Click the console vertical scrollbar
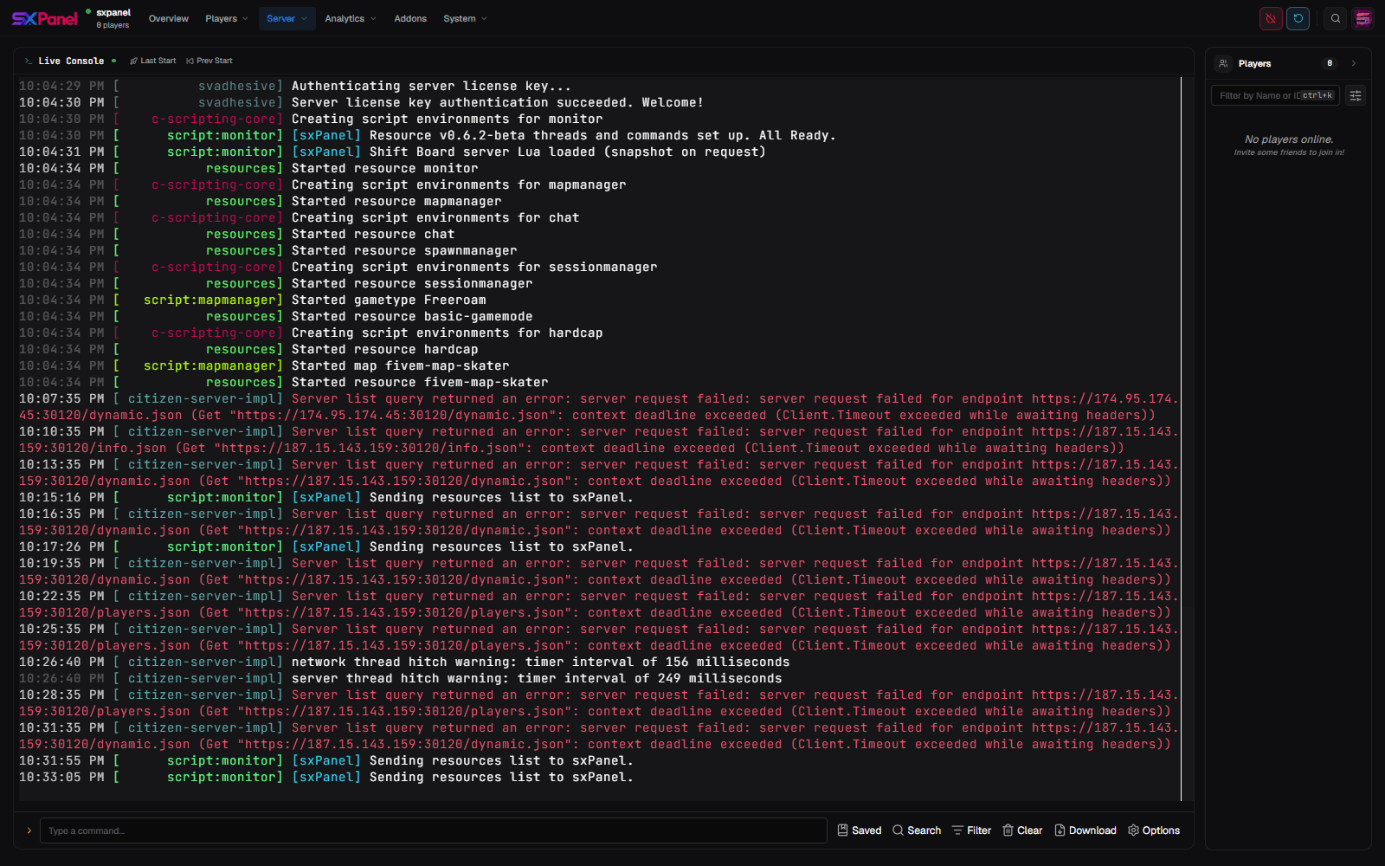 pos(1181,439)
